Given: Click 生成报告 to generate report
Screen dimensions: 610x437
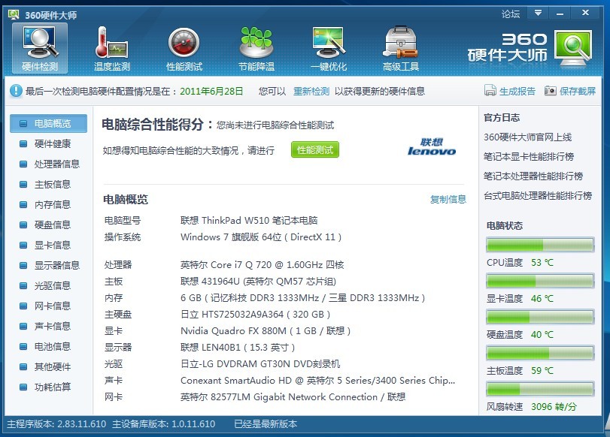Looking at the screenshot, I should point(517,92).
